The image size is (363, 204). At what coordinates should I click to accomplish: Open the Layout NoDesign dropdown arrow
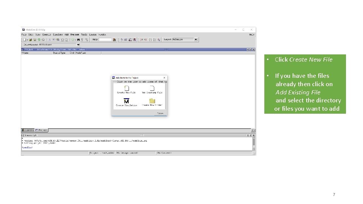[x=195, y=40]
